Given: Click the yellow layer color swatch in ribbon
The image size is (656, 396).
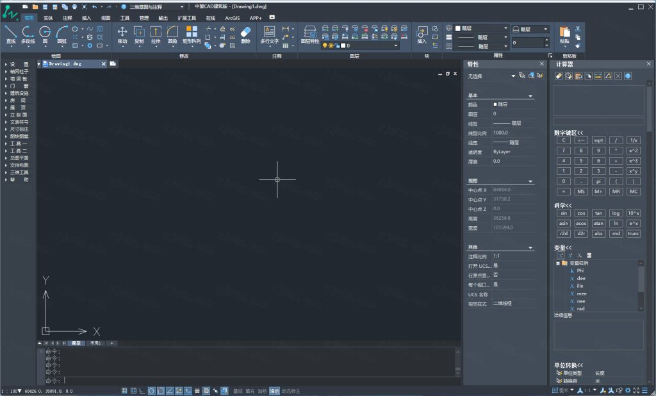Looking at the screenshot, I should tap(325, 45).
